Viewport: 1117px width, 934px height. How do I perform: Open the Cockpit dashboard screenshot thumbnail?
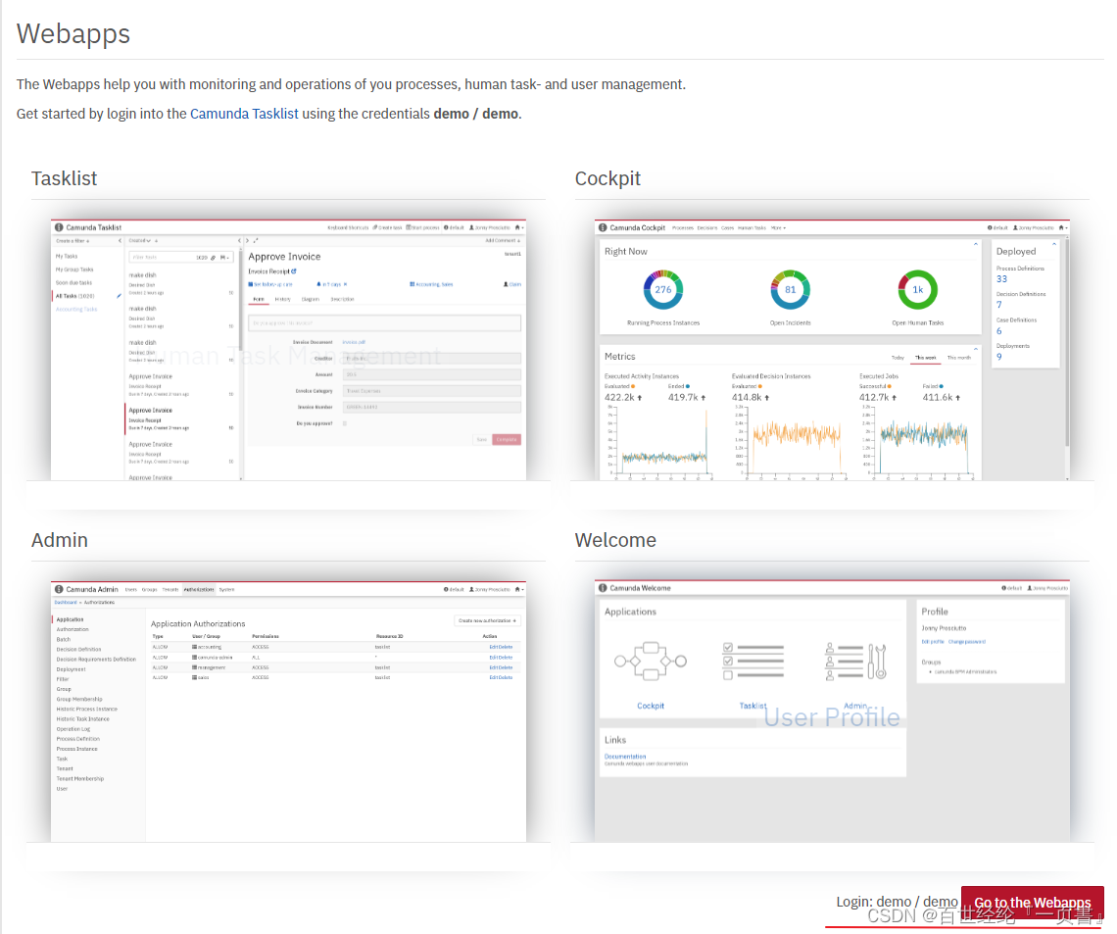832,350
